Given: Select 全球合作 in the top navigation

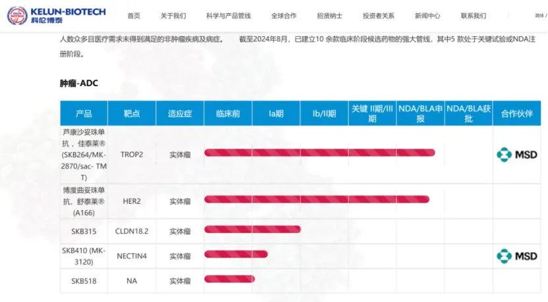Looking at the screenshot, I should [284, 16].
